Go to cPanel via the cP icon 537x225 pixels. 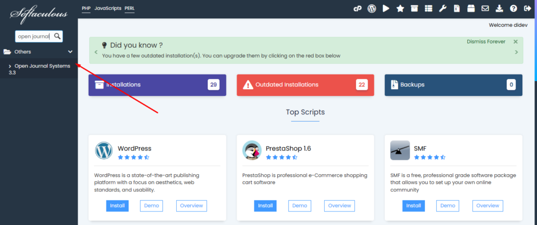pyautogui.click(x=358, y=9)
